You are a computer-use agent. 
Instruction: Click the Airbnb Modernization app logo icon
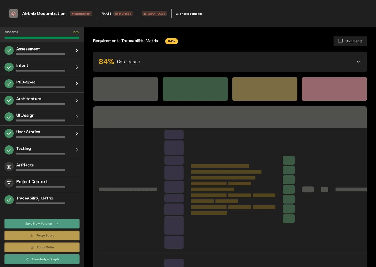tap(14, 14)
